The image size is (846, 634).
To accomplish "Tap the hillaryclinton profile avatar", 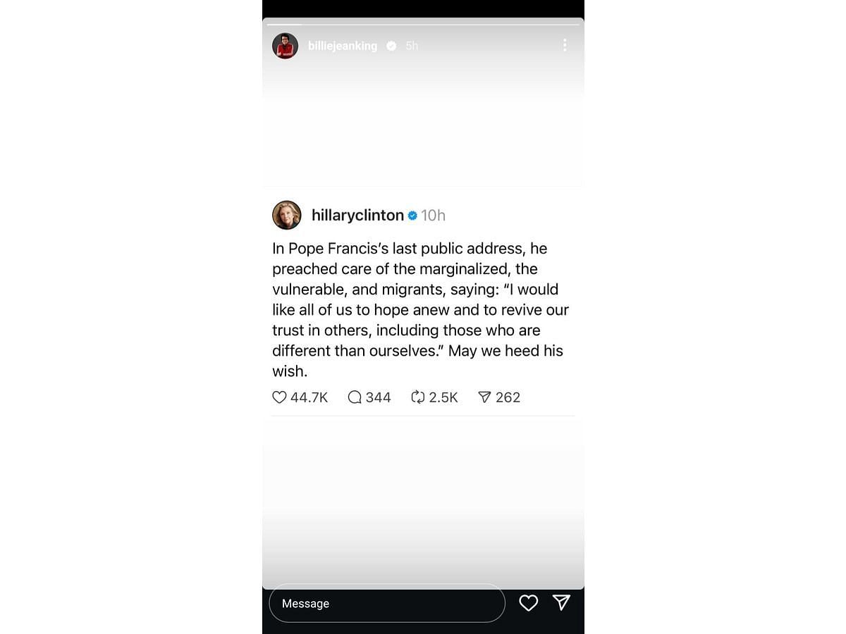I will [x=286, y=215].
